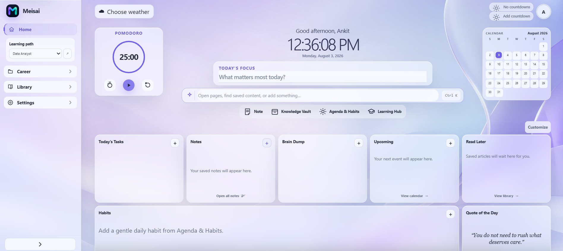
Task: Click the sparkle icon in search bar
Action: [x=189, y=95]
